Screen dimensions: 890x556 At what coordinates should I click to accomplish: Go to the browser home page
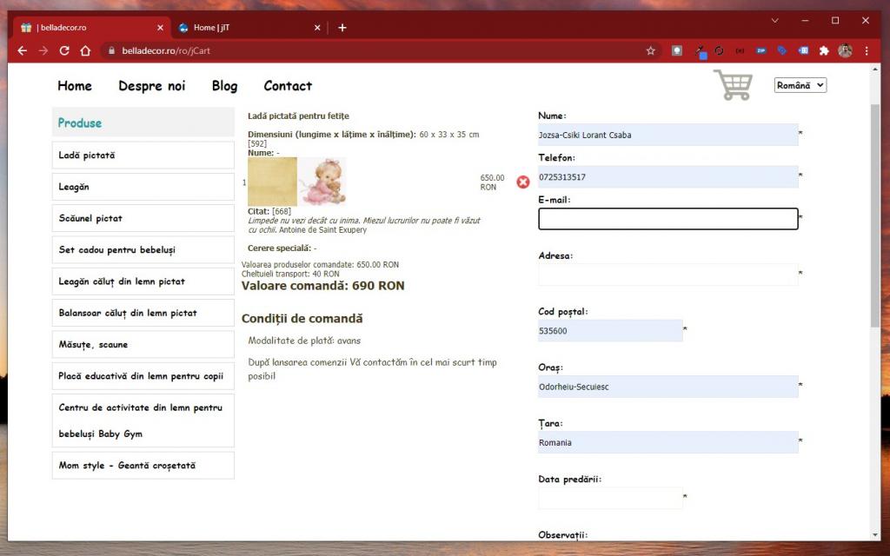(85, 51)
